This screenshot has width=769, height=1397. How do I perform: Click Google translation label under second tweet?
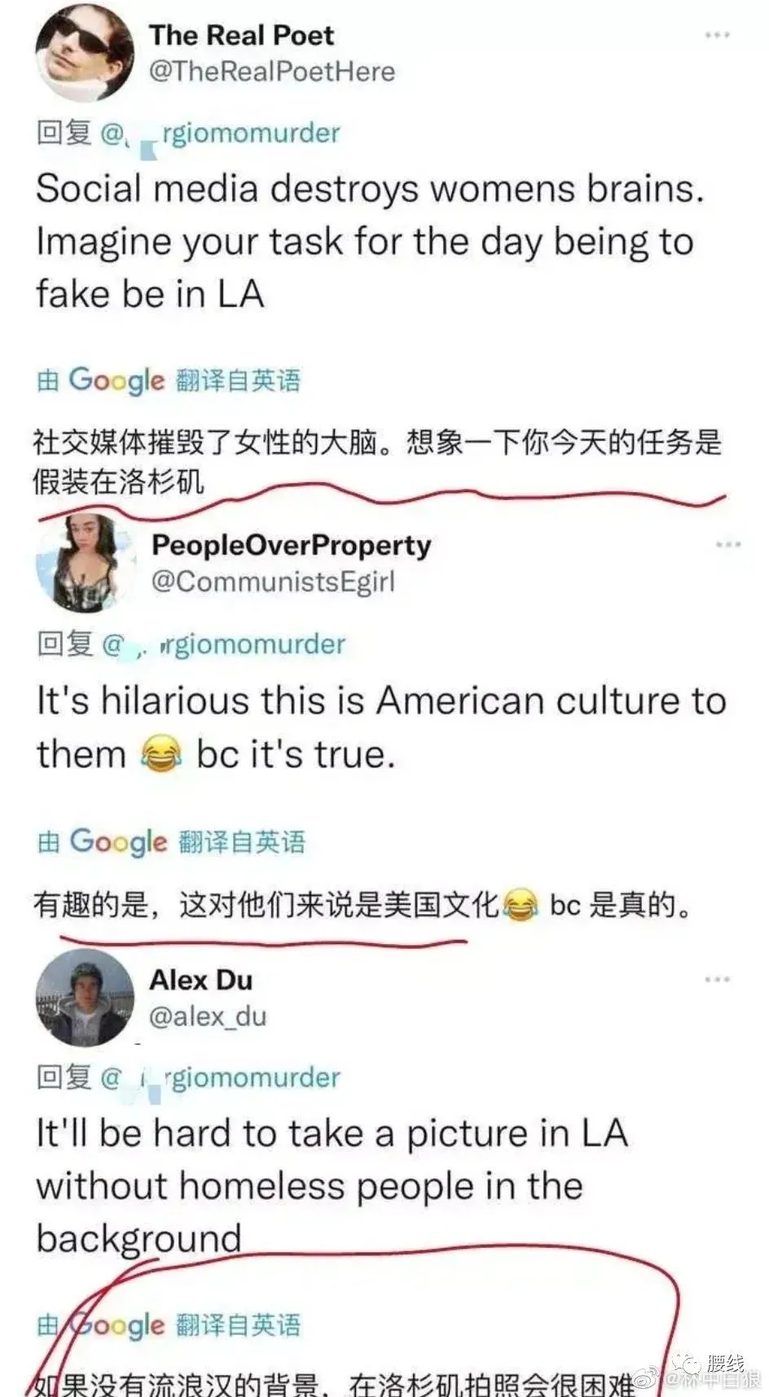(171, 841)
